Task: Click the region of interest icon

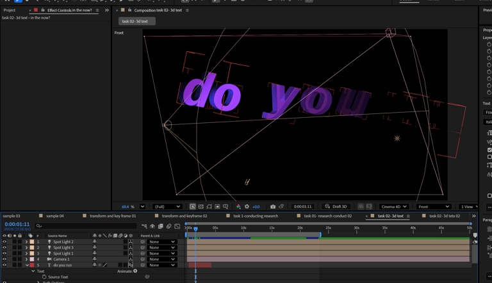Action: point(217,207)
